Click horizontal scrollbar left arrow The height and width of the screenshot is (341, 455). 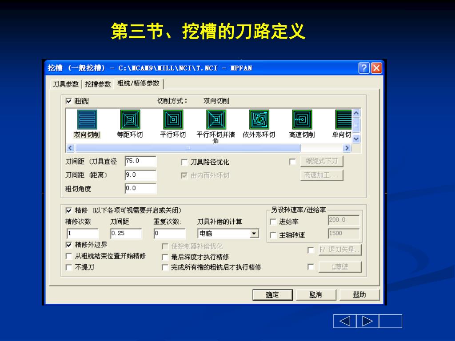pos(70,148)
